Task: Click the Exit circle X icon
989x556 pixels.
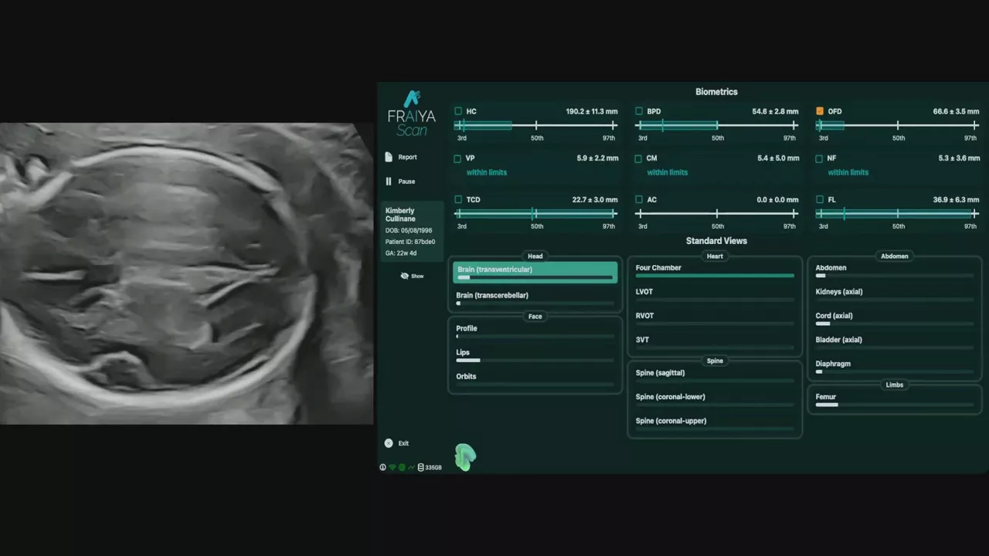Action: click(389, 443)
